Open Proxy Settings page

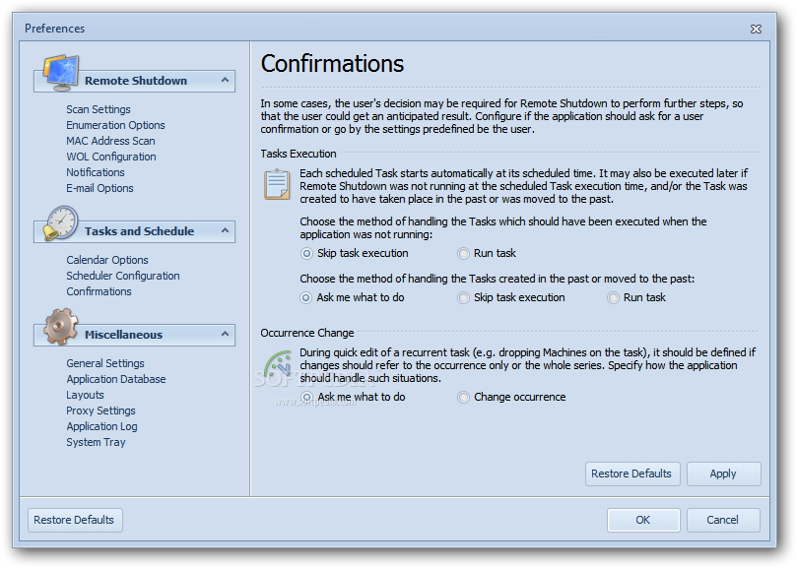(x=100, y=410)
